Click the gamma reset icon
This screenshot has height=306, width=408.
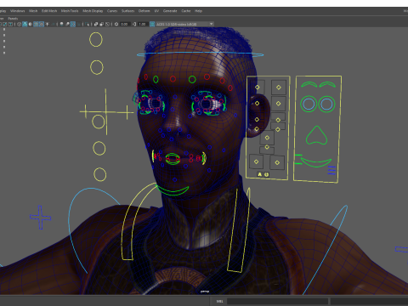(134, 24)
